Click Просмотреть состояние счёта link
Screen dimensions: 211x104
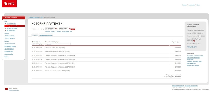195,56
